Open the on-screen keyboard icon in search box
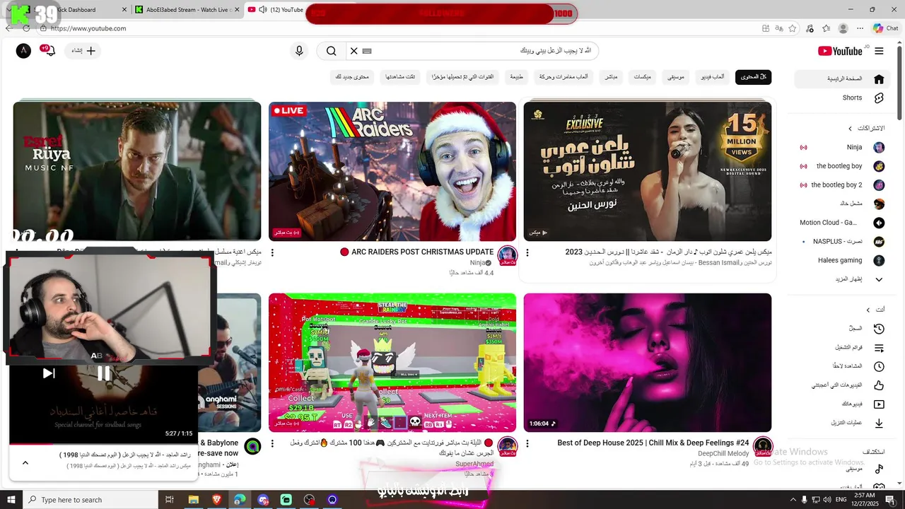Viewport: 905px width, 509px height. point(366,51)
